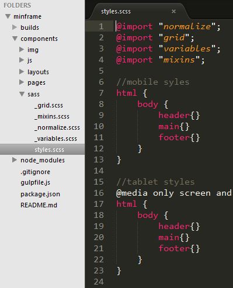Collapse the sass folder arrow

click(22, 94)
